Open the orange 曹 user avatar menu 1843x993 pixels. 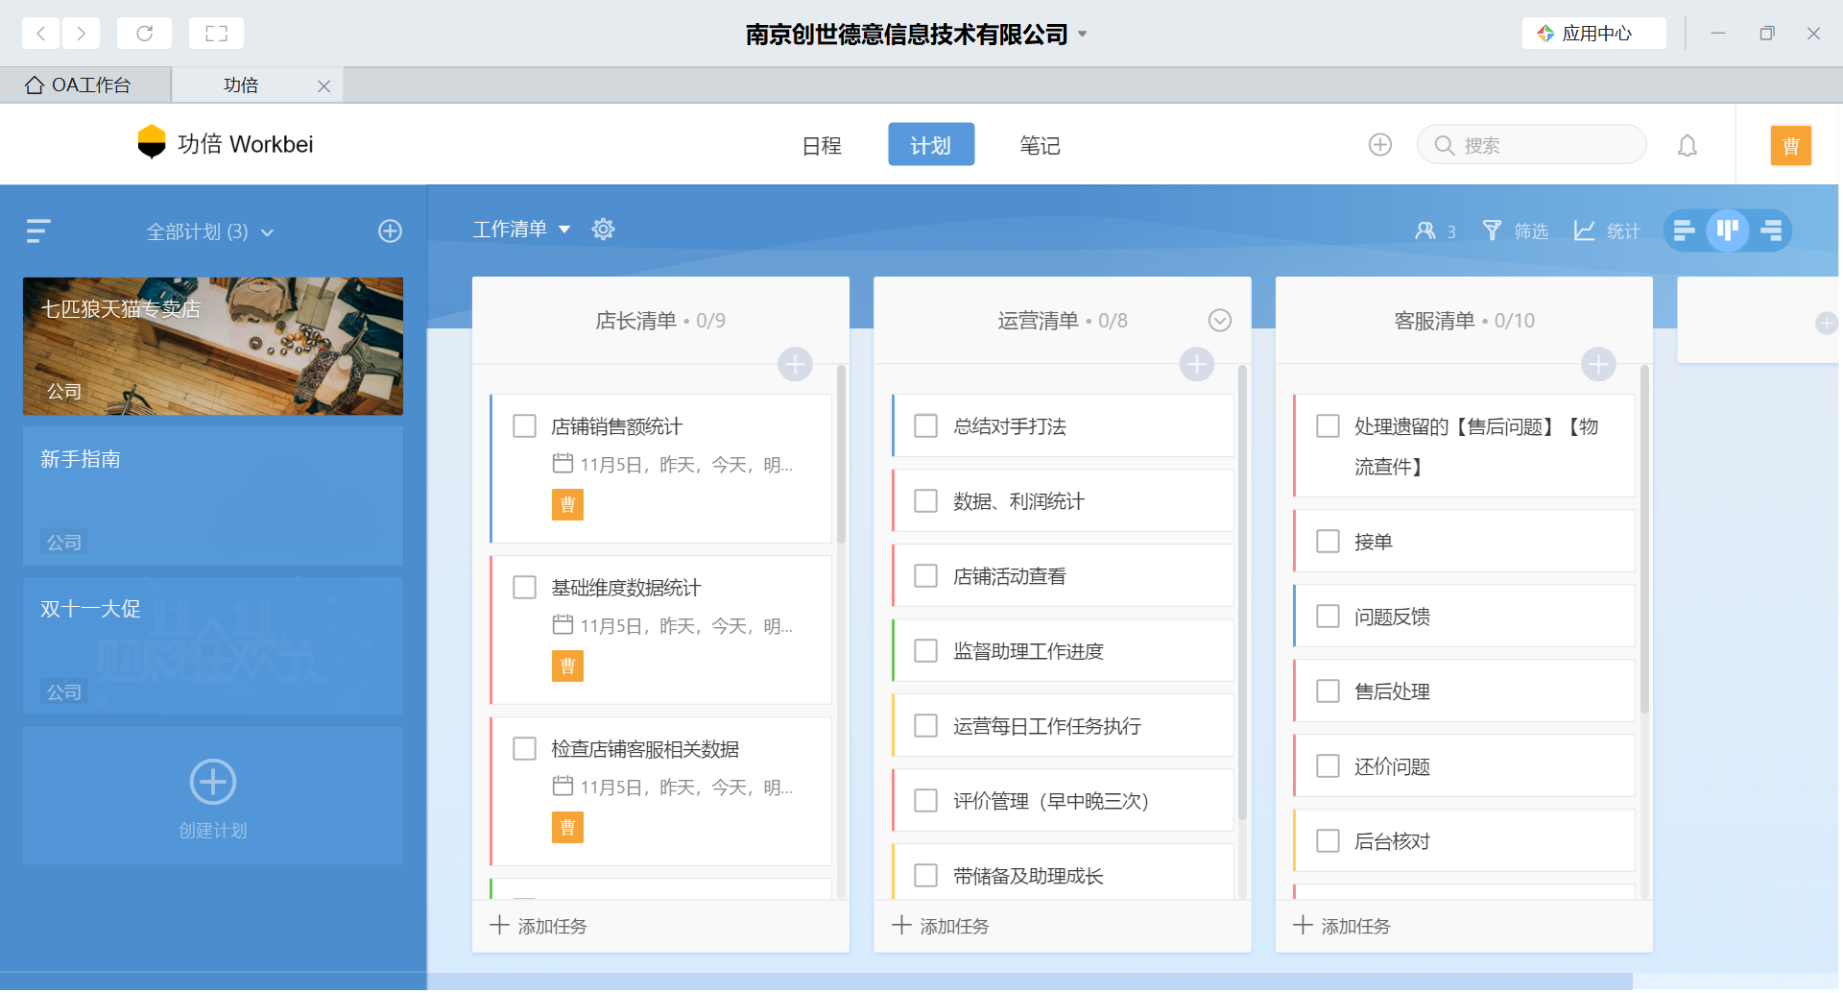click(1791, 145)
